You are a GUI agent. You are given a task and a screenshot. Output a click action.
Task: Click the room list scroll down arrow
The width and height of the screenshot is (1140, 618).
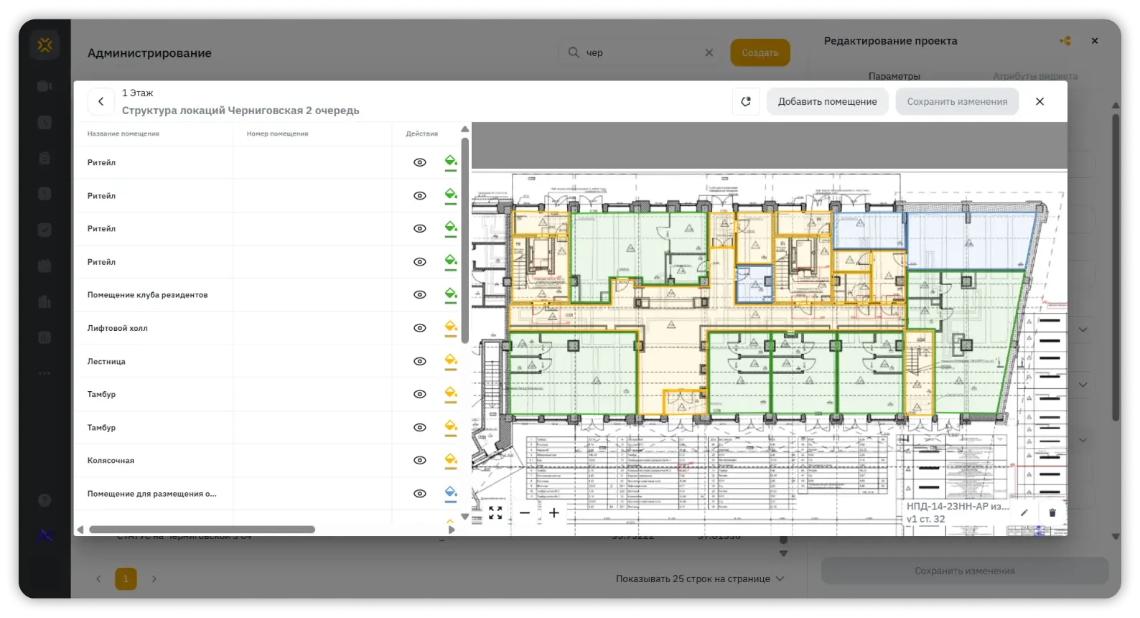pos(464,517)
